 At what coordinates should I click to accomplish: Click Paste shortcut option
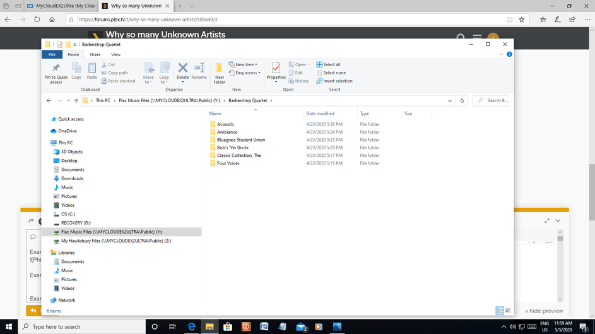119,81
